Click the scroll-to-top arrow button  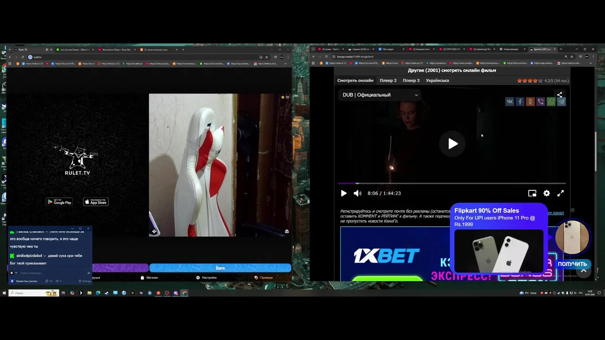click(x=583, y=272)
